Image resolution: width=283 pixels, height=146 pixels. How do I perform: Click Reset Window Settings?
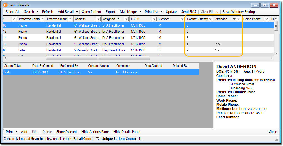(x=239, y=12)
